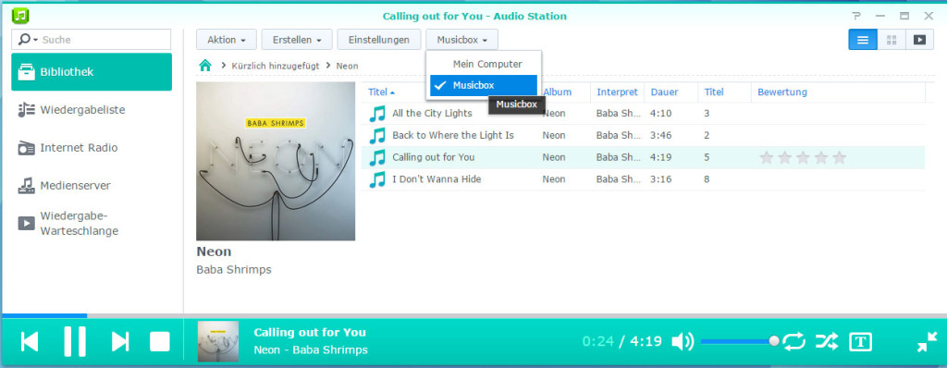
Task: Sort by Dauer column header
Action: (664, 92)
